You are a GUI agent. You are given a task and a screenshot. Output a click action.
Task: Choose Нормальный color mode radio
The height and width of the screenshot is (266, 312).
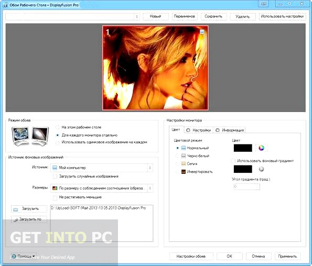pyautogui.click(x=177, y=148)
